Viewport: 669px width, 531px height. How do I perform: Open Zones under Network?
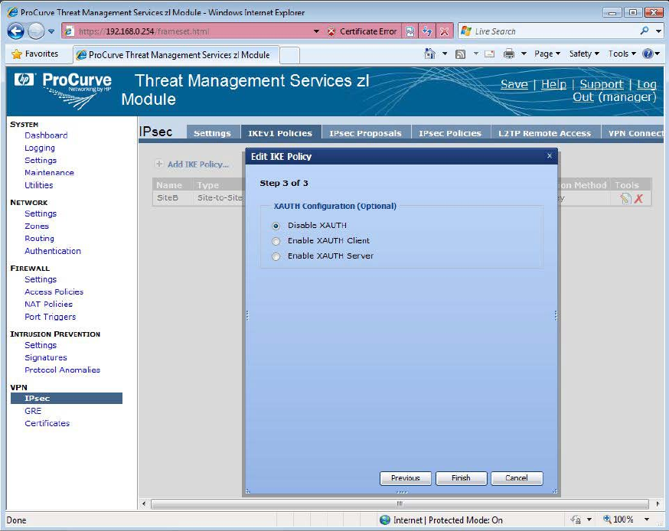tap(37, 226)
